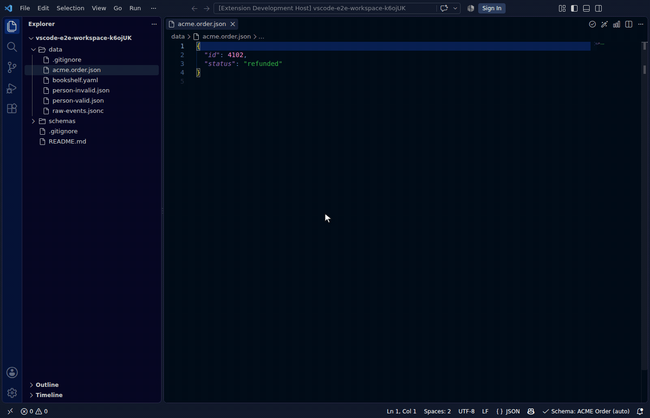Open the View menu
650x418 pixels.
(99, 8)
